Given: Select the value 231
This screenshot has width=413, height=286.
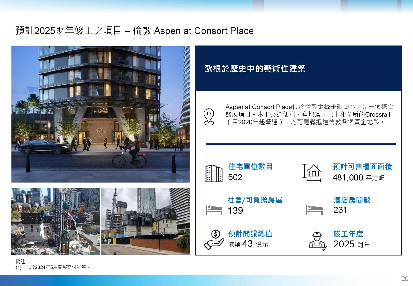Looking at the screenshot, I should pos(340,210).
